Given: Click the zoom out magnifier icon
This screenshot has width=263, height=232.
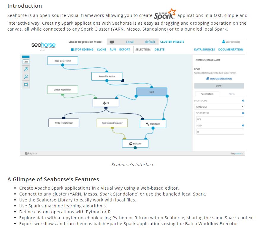Looking at the screenshot, I should click(x=26, y=77).
